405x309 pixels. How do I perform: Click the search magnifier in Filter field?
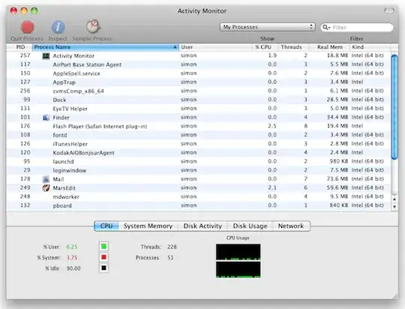click(x=326, y=27)
